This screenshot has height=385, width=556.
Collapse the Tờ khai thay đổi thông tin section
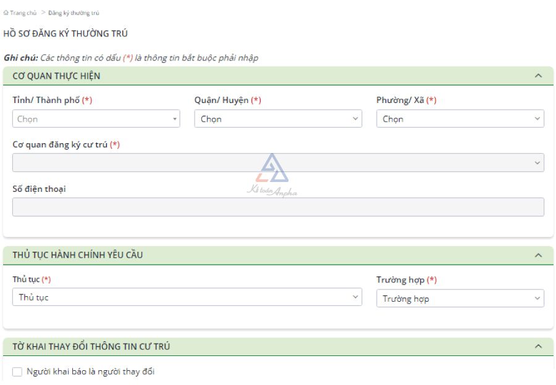(538, 347)
